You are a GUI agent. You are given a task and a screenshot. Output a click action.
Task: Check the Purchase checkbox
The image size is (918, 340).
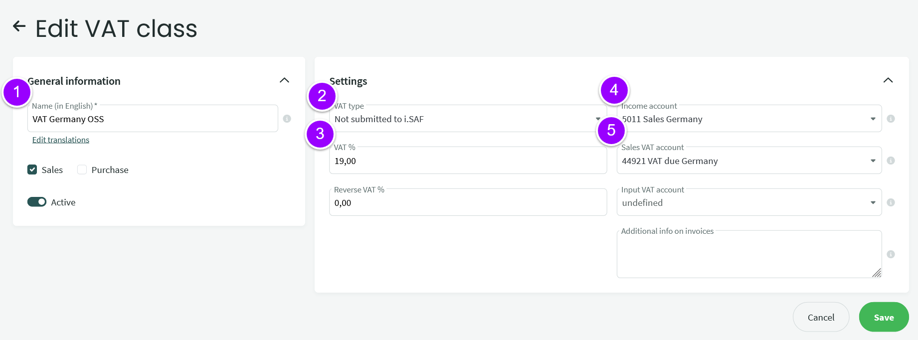coord(82,170)
